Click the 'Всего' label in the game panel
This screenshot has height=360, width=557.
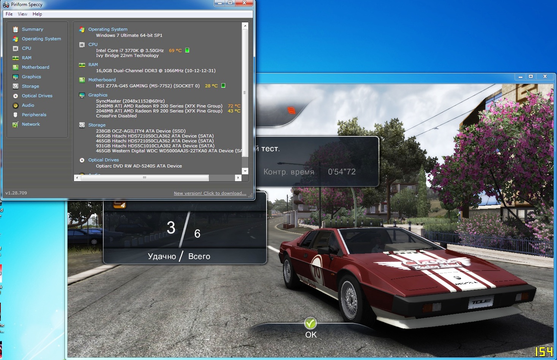pyautogui.click(x=199, y=256)
